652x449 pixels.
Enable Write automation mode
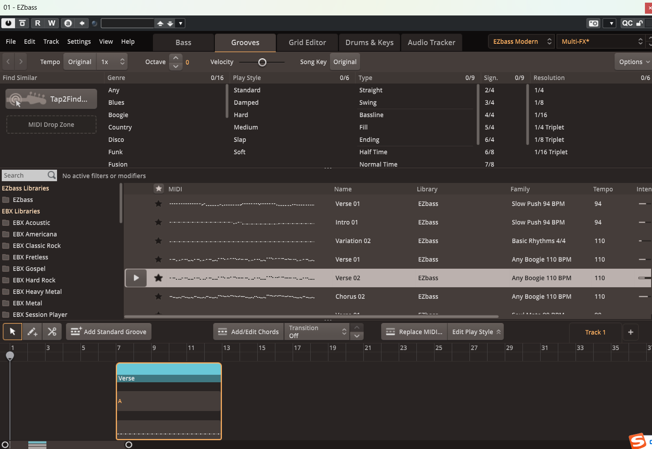pos(51,23)
